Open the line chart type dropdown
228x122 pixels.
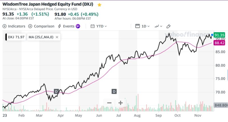pyautogui.click(x=158, y=26)
